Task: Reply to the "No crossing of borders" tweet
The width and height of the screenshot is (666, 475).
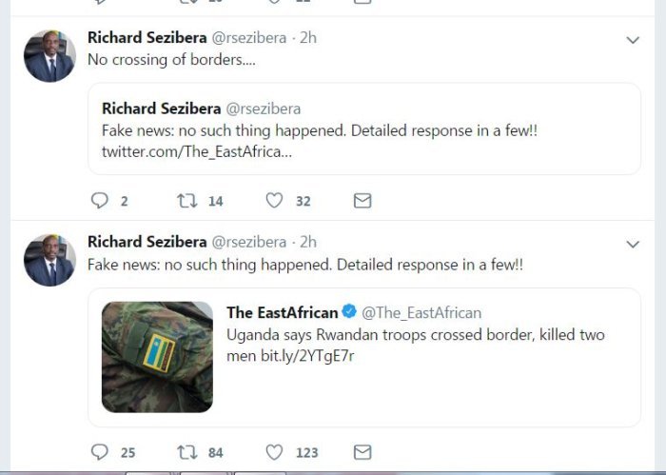Action: click(x=100, y=201)
